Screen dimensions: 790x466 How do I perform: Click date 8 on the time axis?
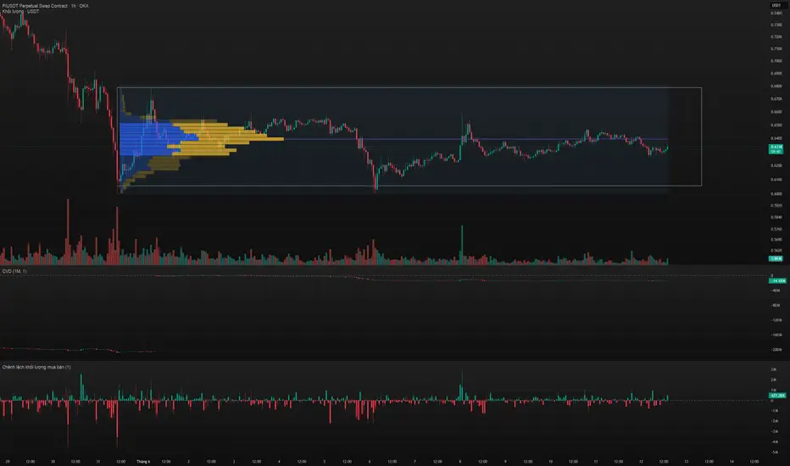pos(460,462)
